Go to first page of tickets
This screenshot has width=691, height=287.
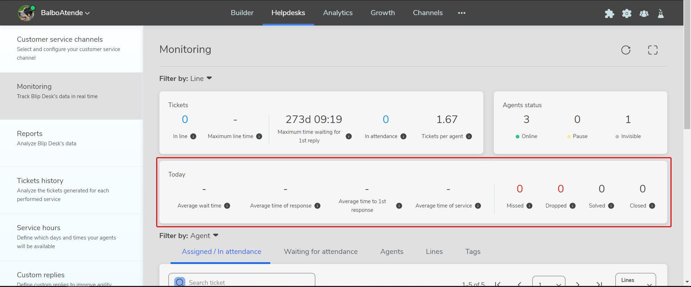(x=498, y=284)
